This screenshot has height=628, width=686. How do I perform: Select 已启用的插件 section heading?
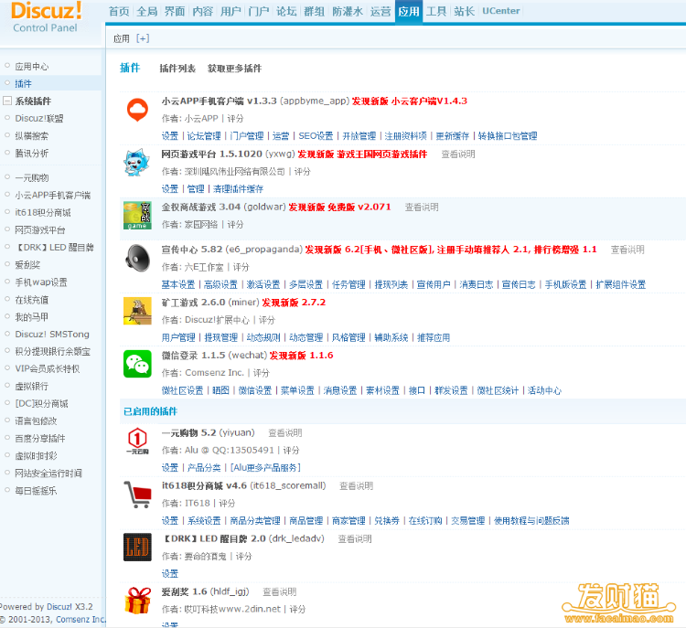coord(151,411)
